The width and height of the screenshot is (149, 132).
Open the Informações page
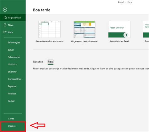(x=13, y=43)
